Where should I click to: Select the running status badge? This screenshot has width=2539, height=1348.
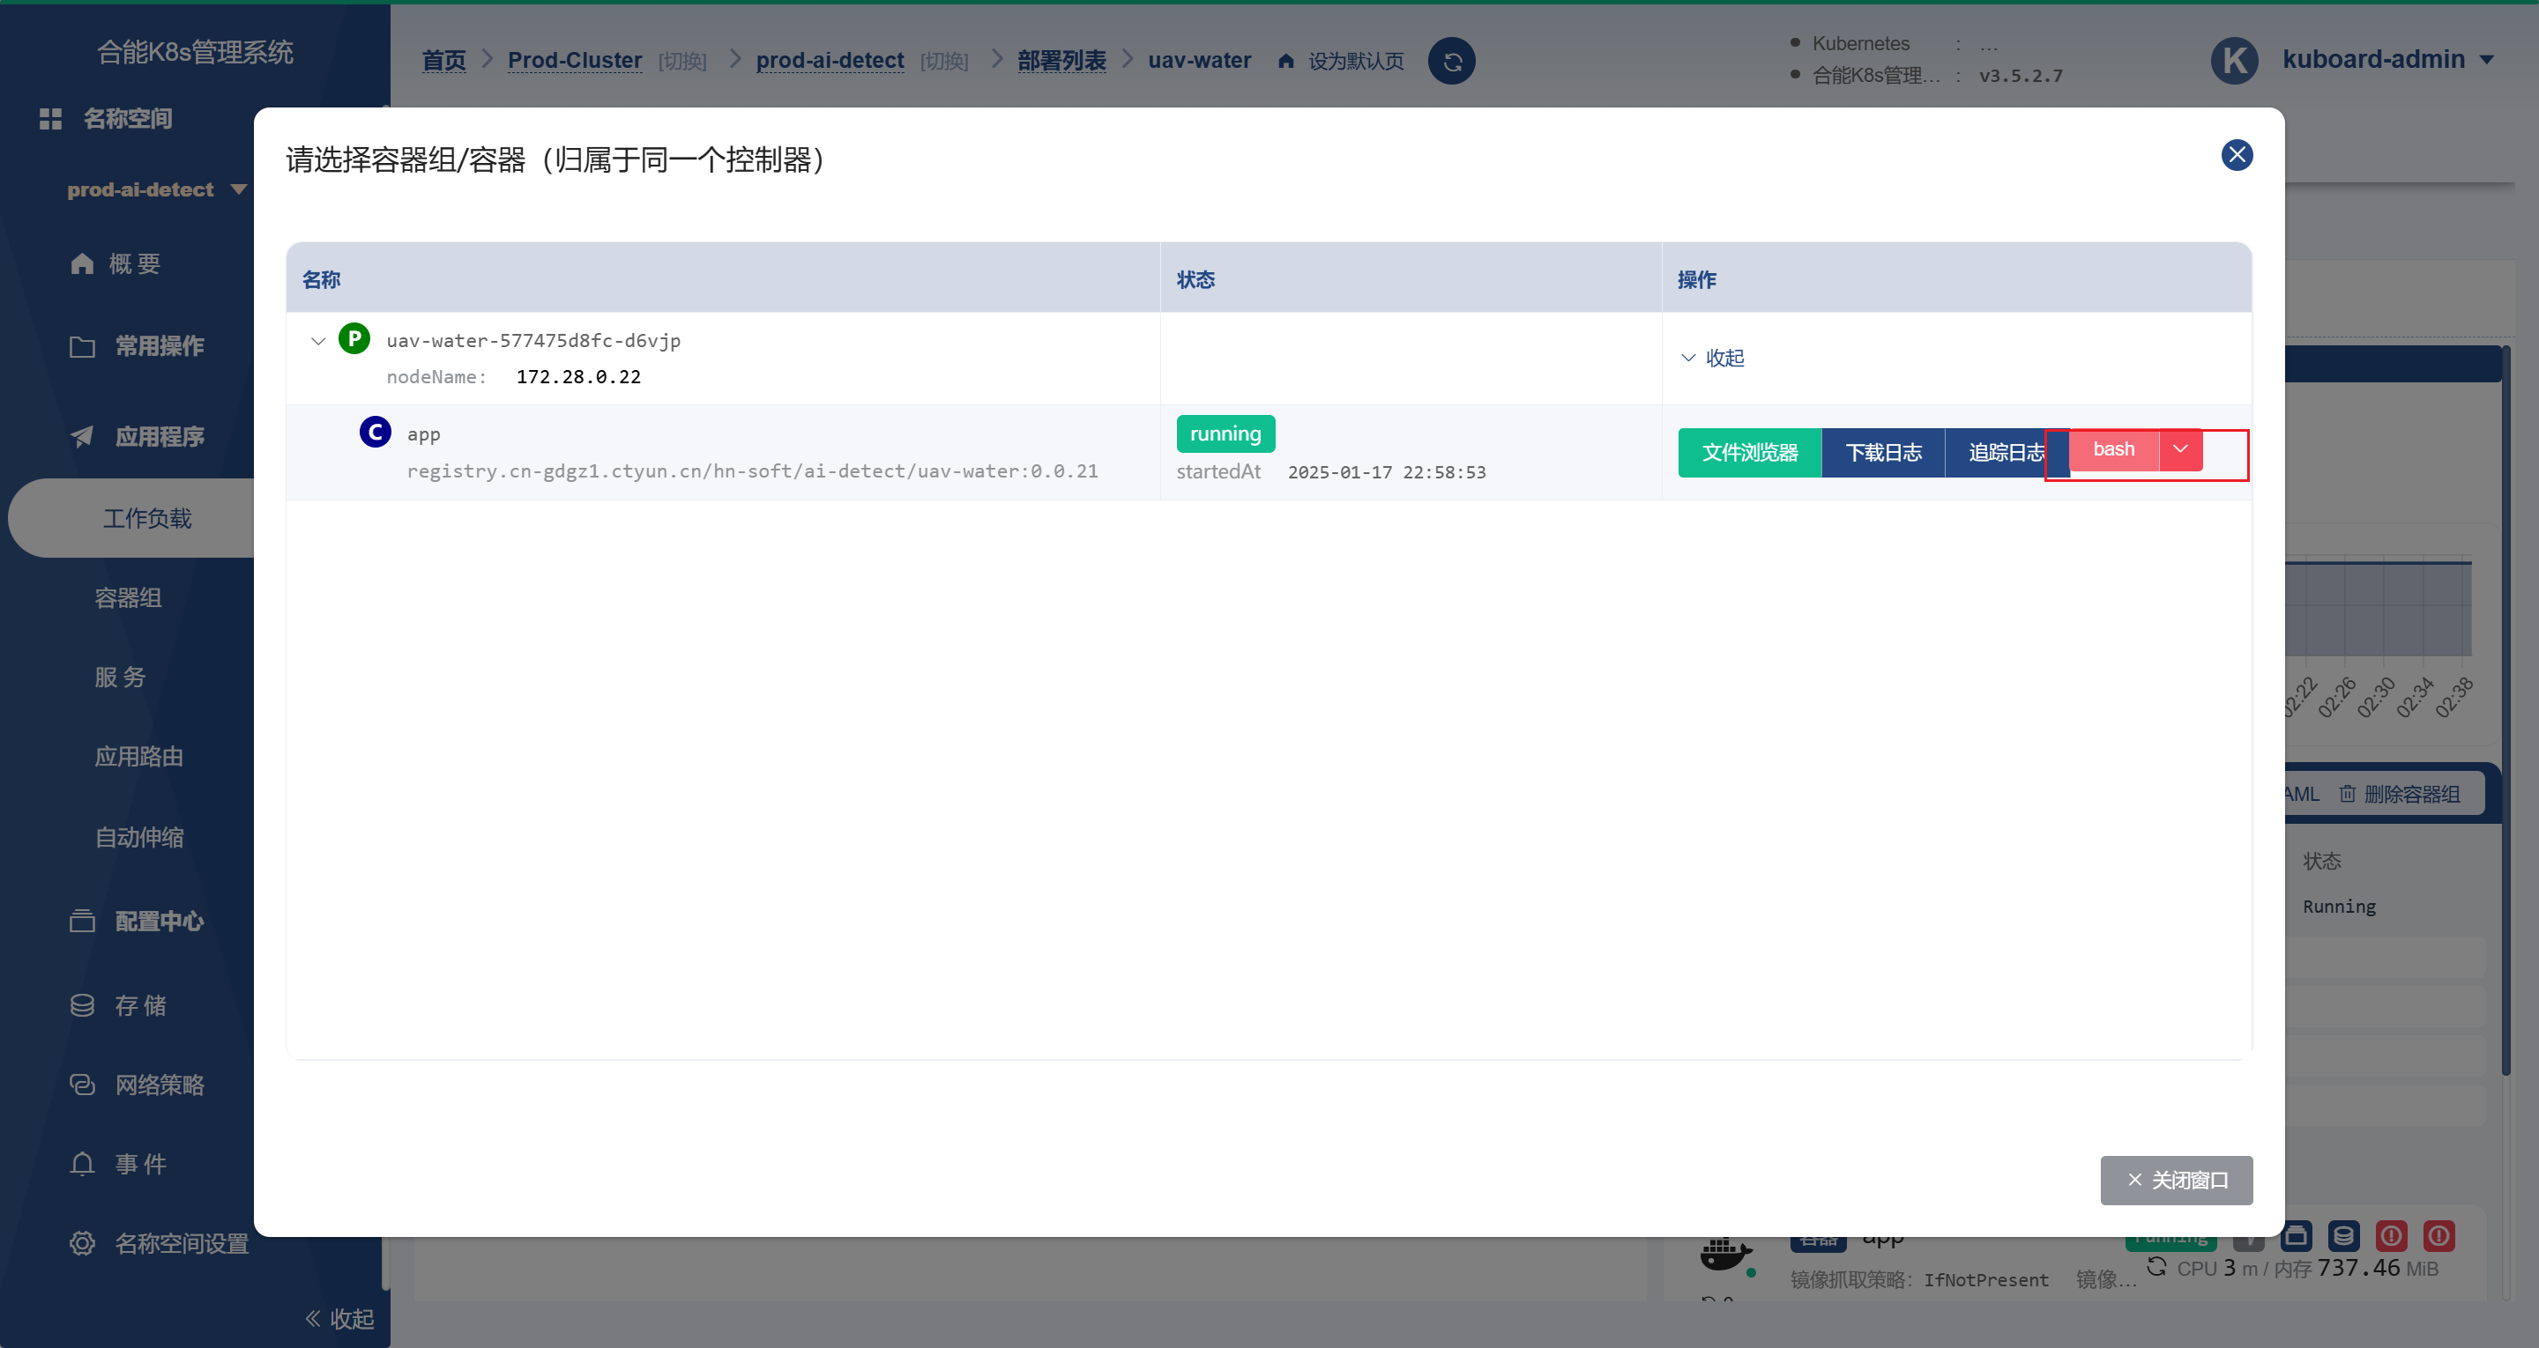pos(1225,433)
